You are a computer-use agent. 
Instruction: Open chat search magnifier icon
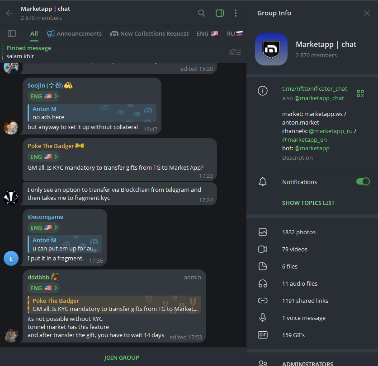pyautogui.click(x=202, y=13)
